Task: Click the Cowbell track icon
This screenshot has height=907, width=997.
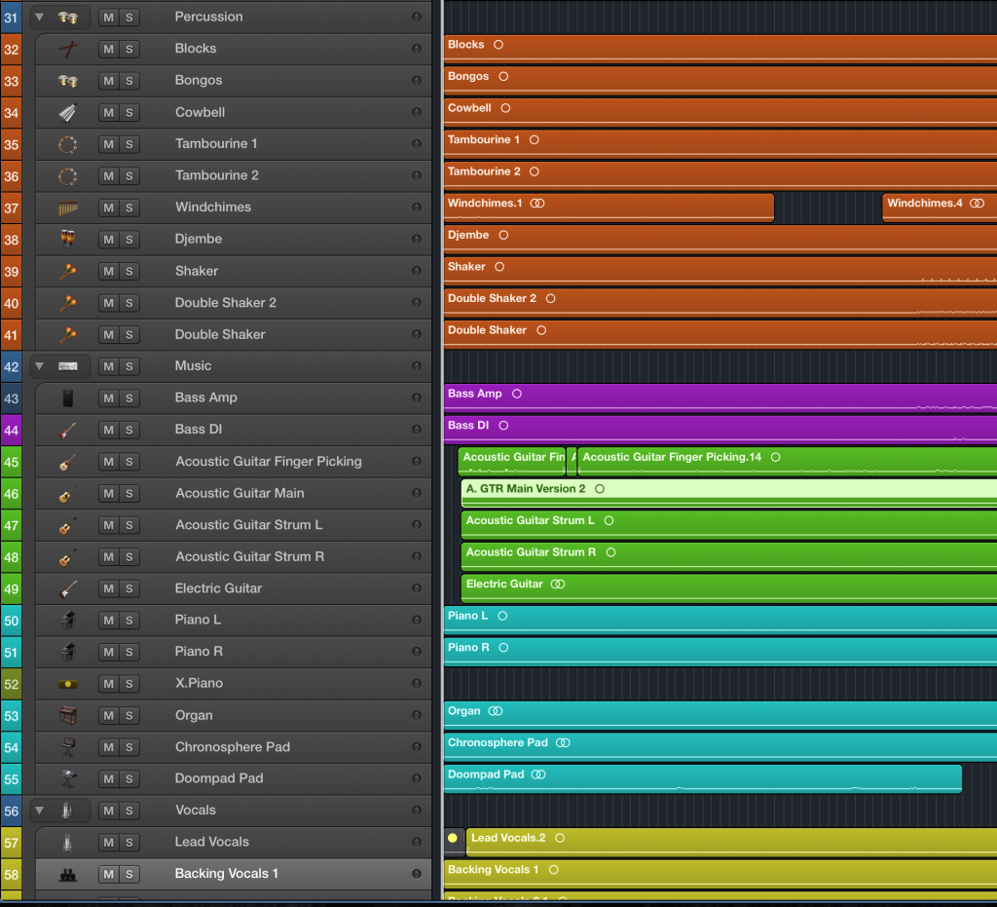Action: [68, 113]
